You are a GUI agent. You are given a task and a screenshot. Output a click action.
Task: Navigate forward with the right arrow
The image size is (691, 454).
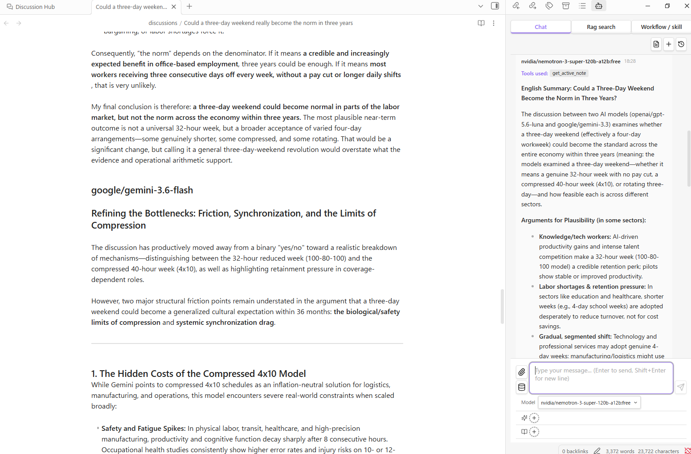[x=19, y=23]
